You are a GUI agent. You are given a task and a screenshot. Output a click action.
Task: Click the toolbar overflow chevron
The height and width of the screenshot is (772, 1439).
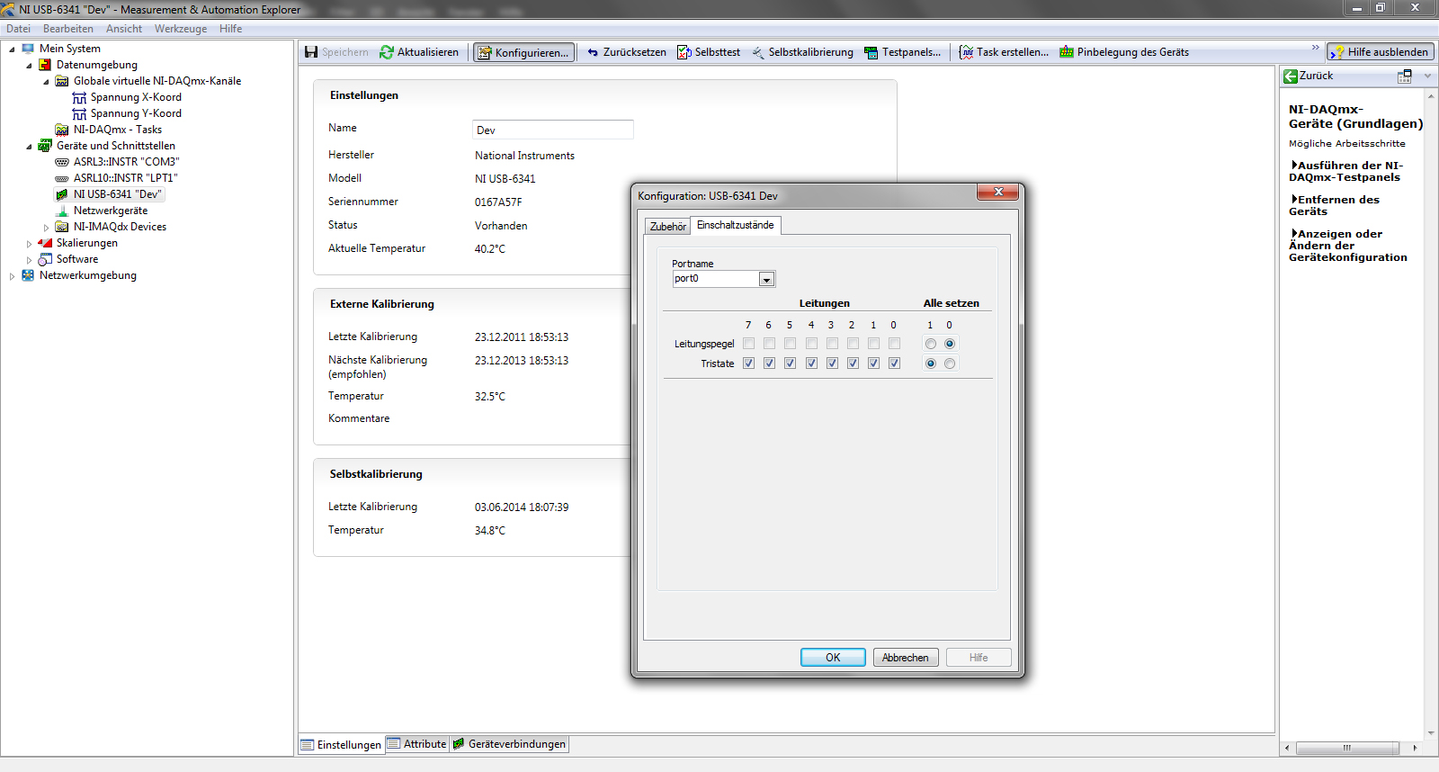(x=1315, y=48)
